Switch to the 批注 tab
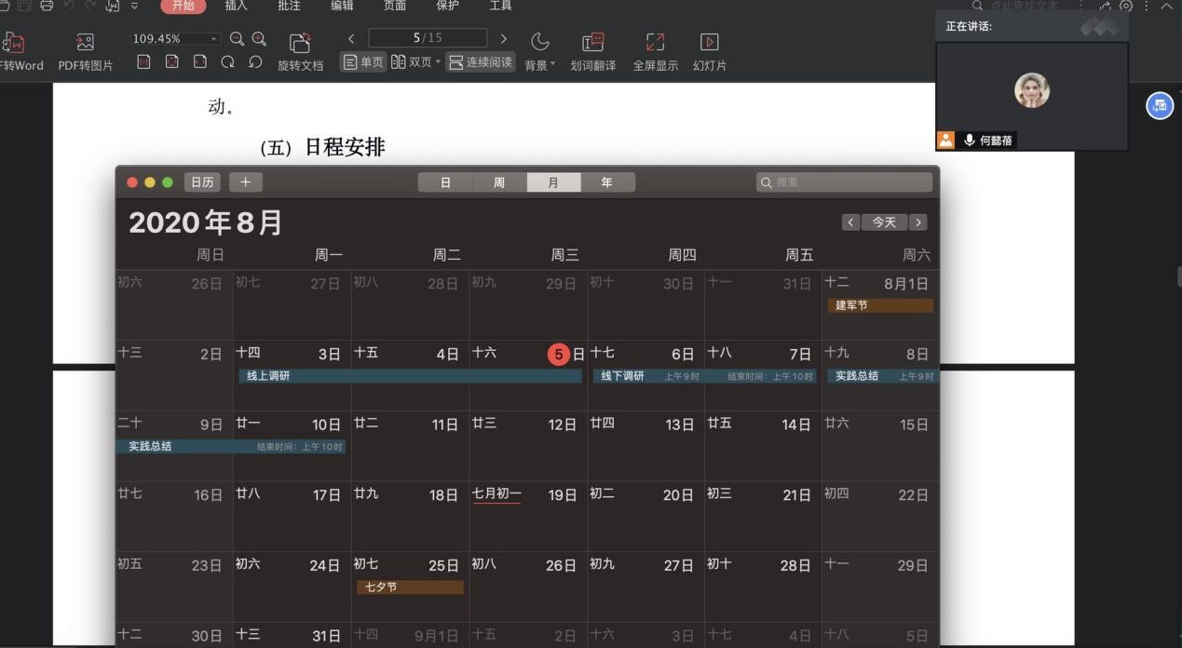The image size is (1182, 648). (x=290, y=6)
